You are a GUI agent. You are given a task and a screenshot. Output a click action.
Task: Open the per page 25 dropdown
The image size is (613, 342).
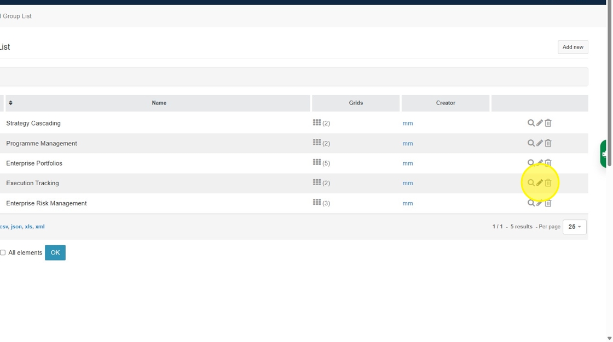tap(574, 227)
